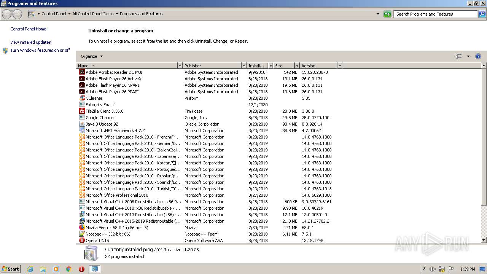
Task: Open the Version column filter dropdown
Action: [x=340, y=66]
